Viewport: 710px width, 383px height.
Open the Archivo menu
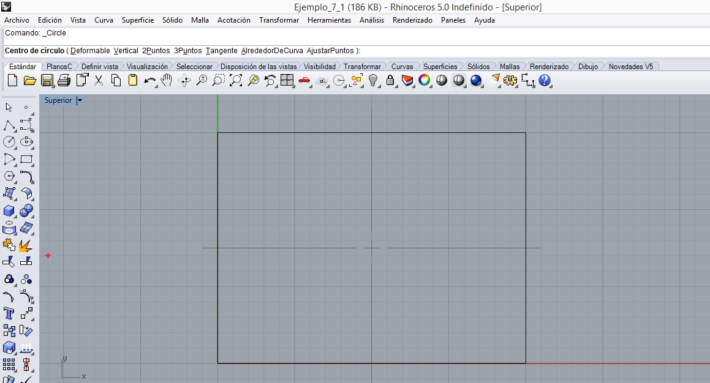(17, 20)
